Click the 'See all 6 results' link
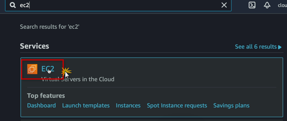This screenshot has height=121, width=287. click(255, 47)
